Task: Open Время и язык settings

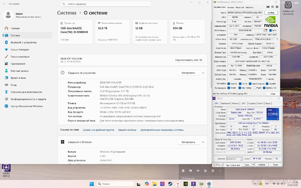Action: pos(27,78)
